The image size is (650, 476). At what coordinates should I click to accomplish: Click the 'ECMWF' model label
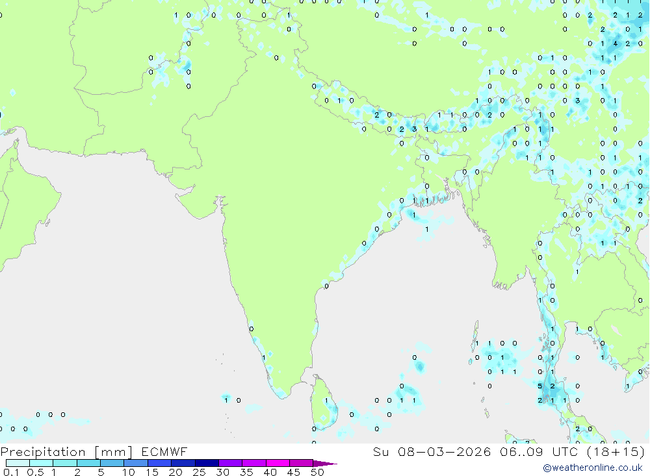coord(164,452)
